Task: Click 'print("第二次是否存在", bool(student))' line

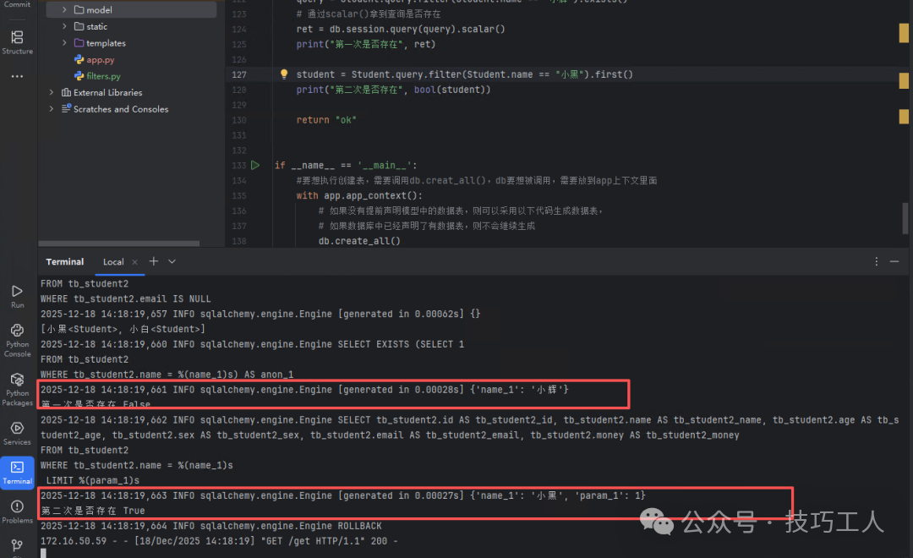Action: point(393,90)
